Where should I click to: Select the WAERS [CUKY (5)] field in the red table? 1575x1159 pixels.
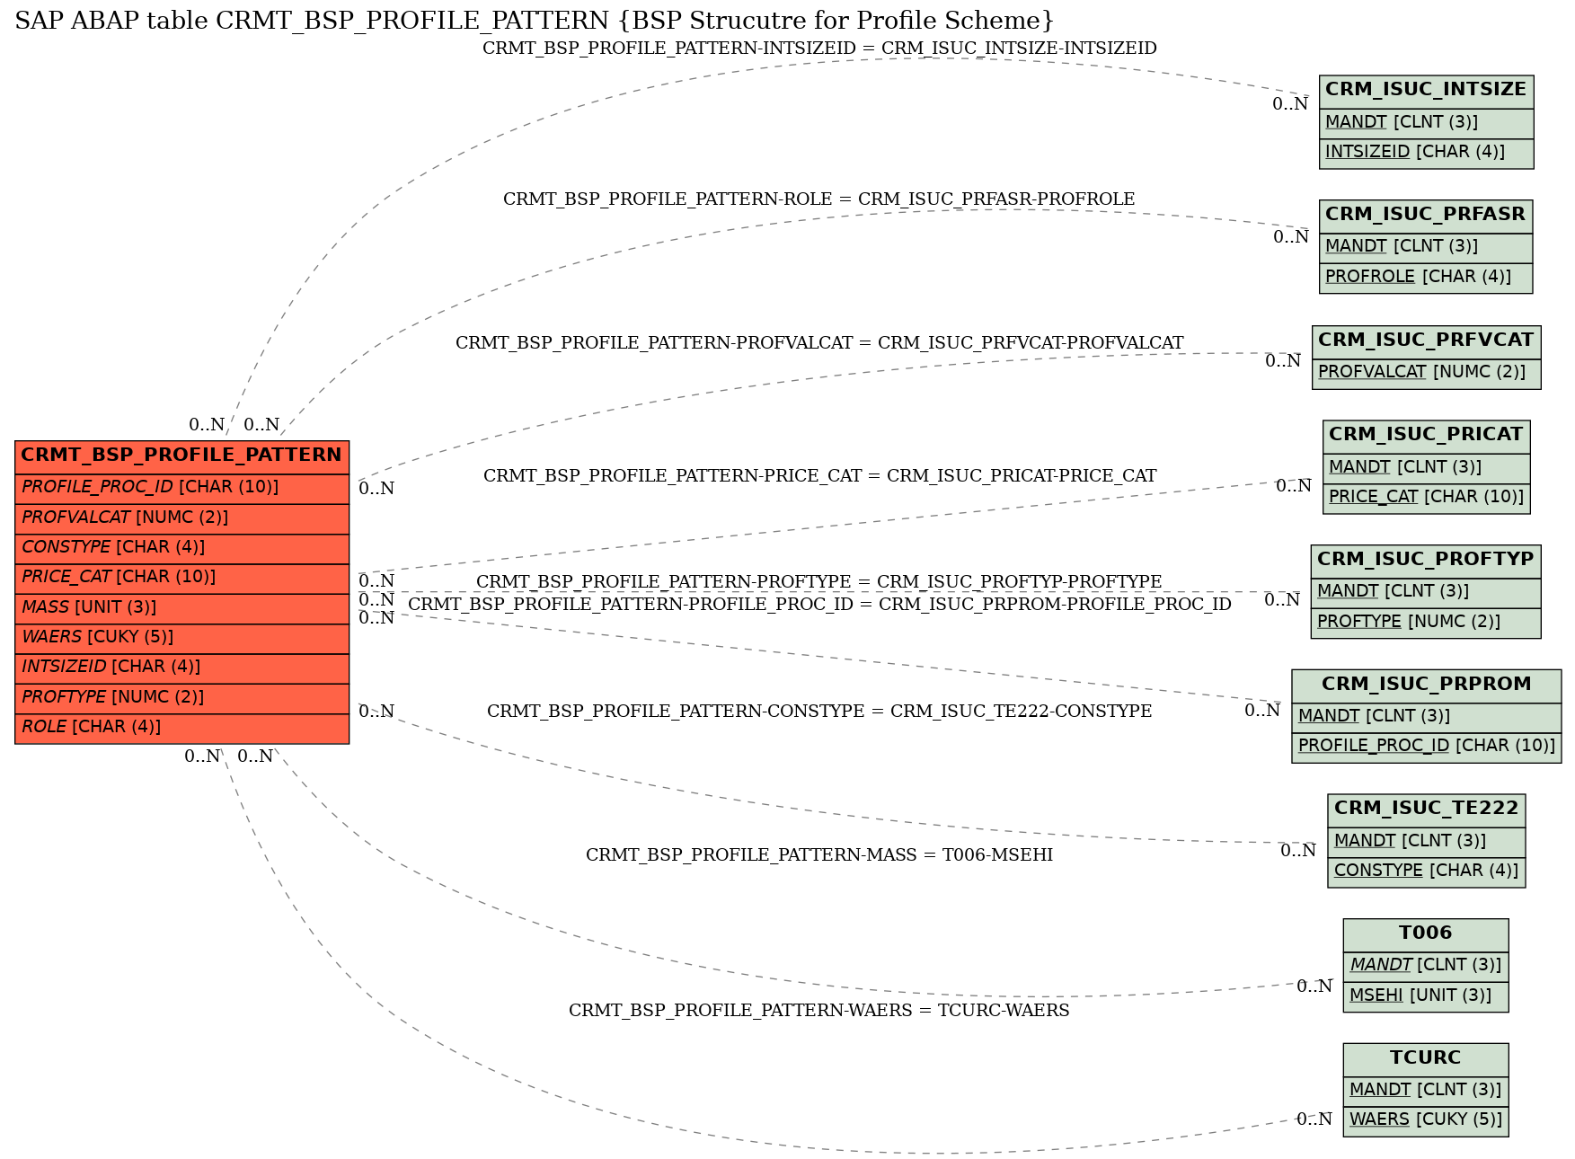click(181, 638)
